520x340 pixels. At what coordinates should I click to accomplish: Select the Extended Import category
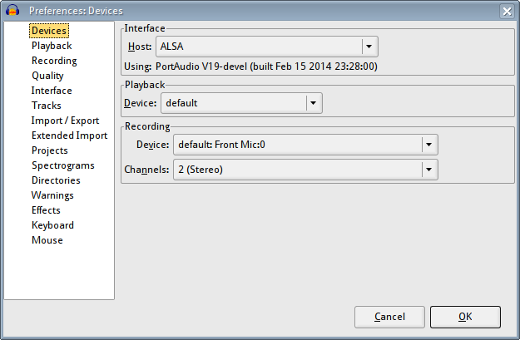tap(69, 136)
